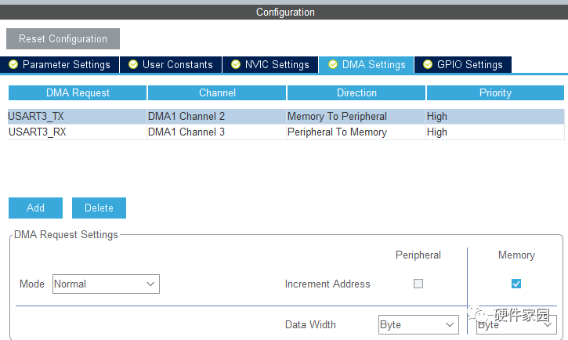Enable Peripheral increment address checkbox
This screenshot has height=340, width=568.
(418, 284)
